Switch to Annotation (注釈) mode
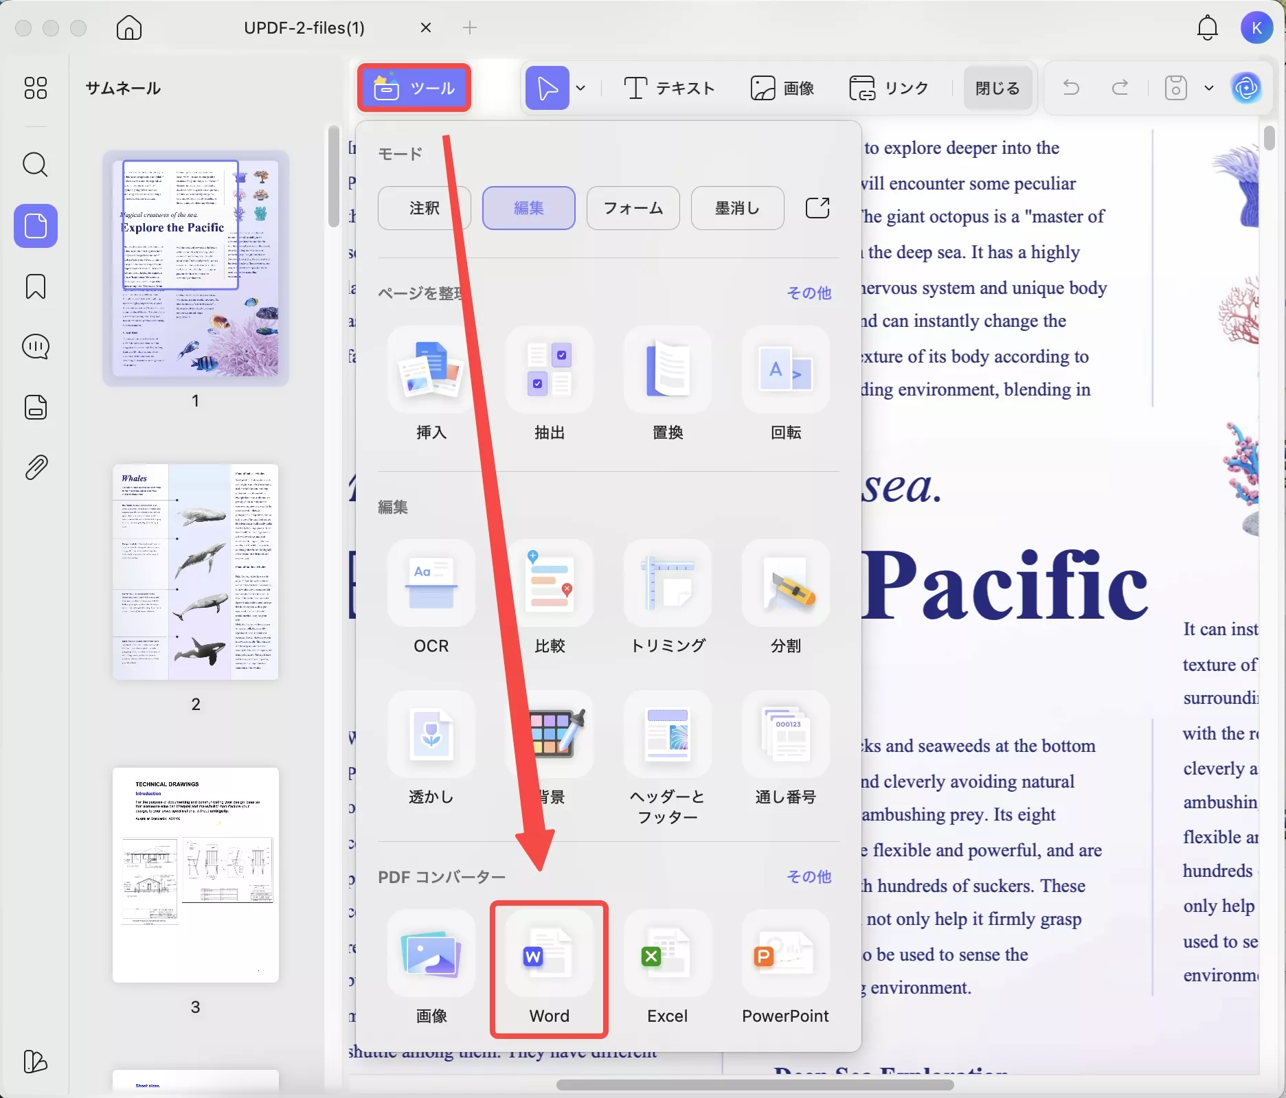 point(425,208)
